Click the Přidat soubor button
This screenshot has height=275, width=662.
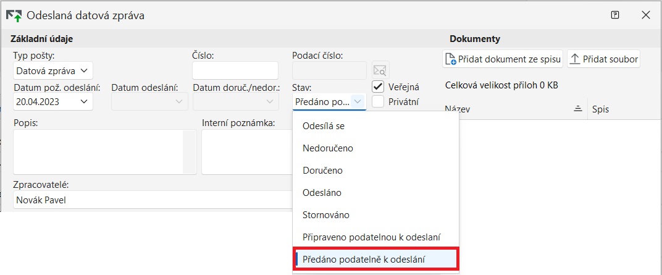(x=603, y=59)
